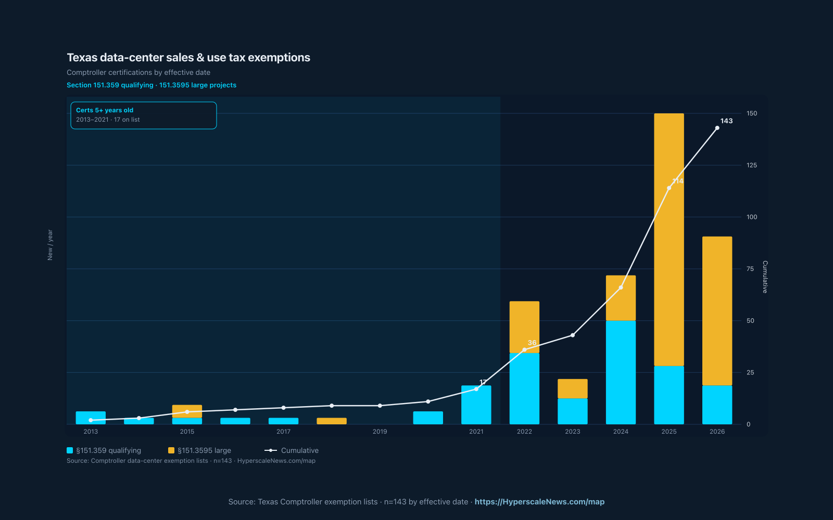The height and width of the screenshot is (520, 833).
Task: Click the Cumulative line legend marker
Action: tap(271, 450)
